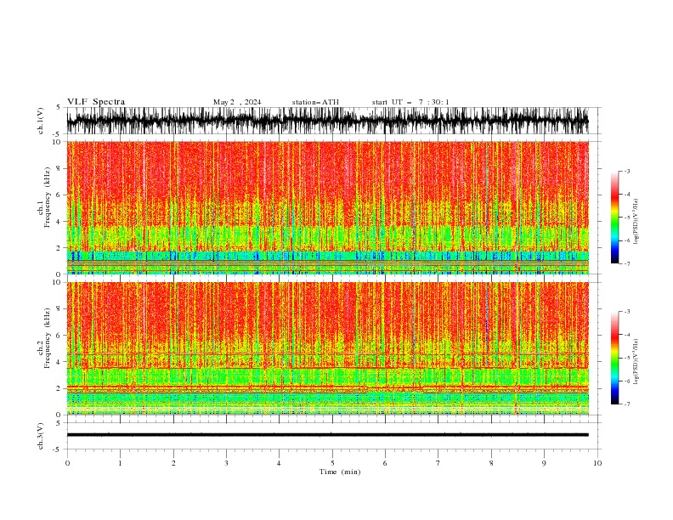This screenshot has width=673, height=520.
Task: Click the "5" tick on ch.1(V) axis
Action: coord(58,107)
